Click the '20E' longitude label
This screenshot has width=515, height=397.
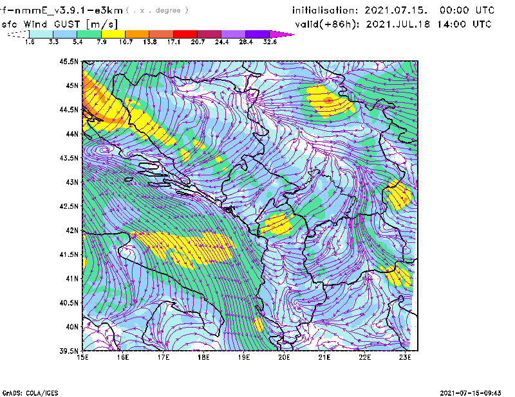[x=284, y=357]
